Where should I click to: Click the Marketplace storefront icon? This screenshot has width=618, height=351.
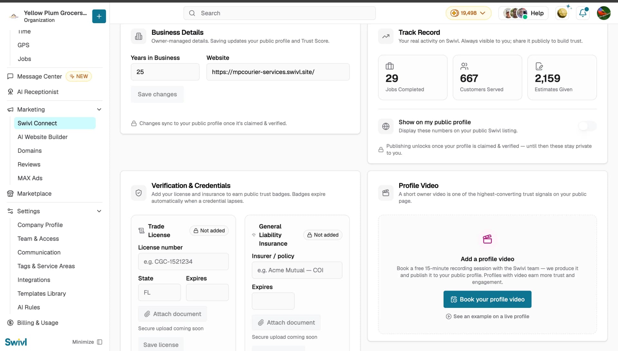10,193
